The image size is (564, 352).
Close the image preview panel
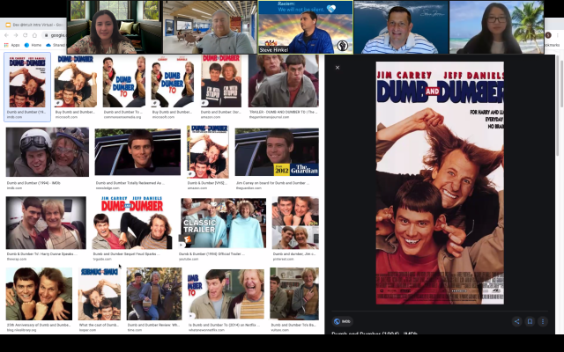[338, 68]
